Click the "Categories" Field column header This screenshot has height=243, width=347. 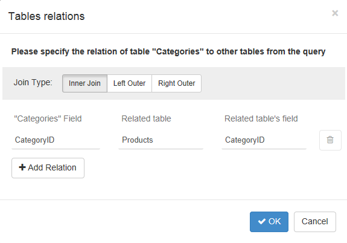(48, 118)
